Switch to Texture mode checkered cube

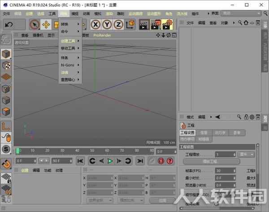click(x=6, y=65)
